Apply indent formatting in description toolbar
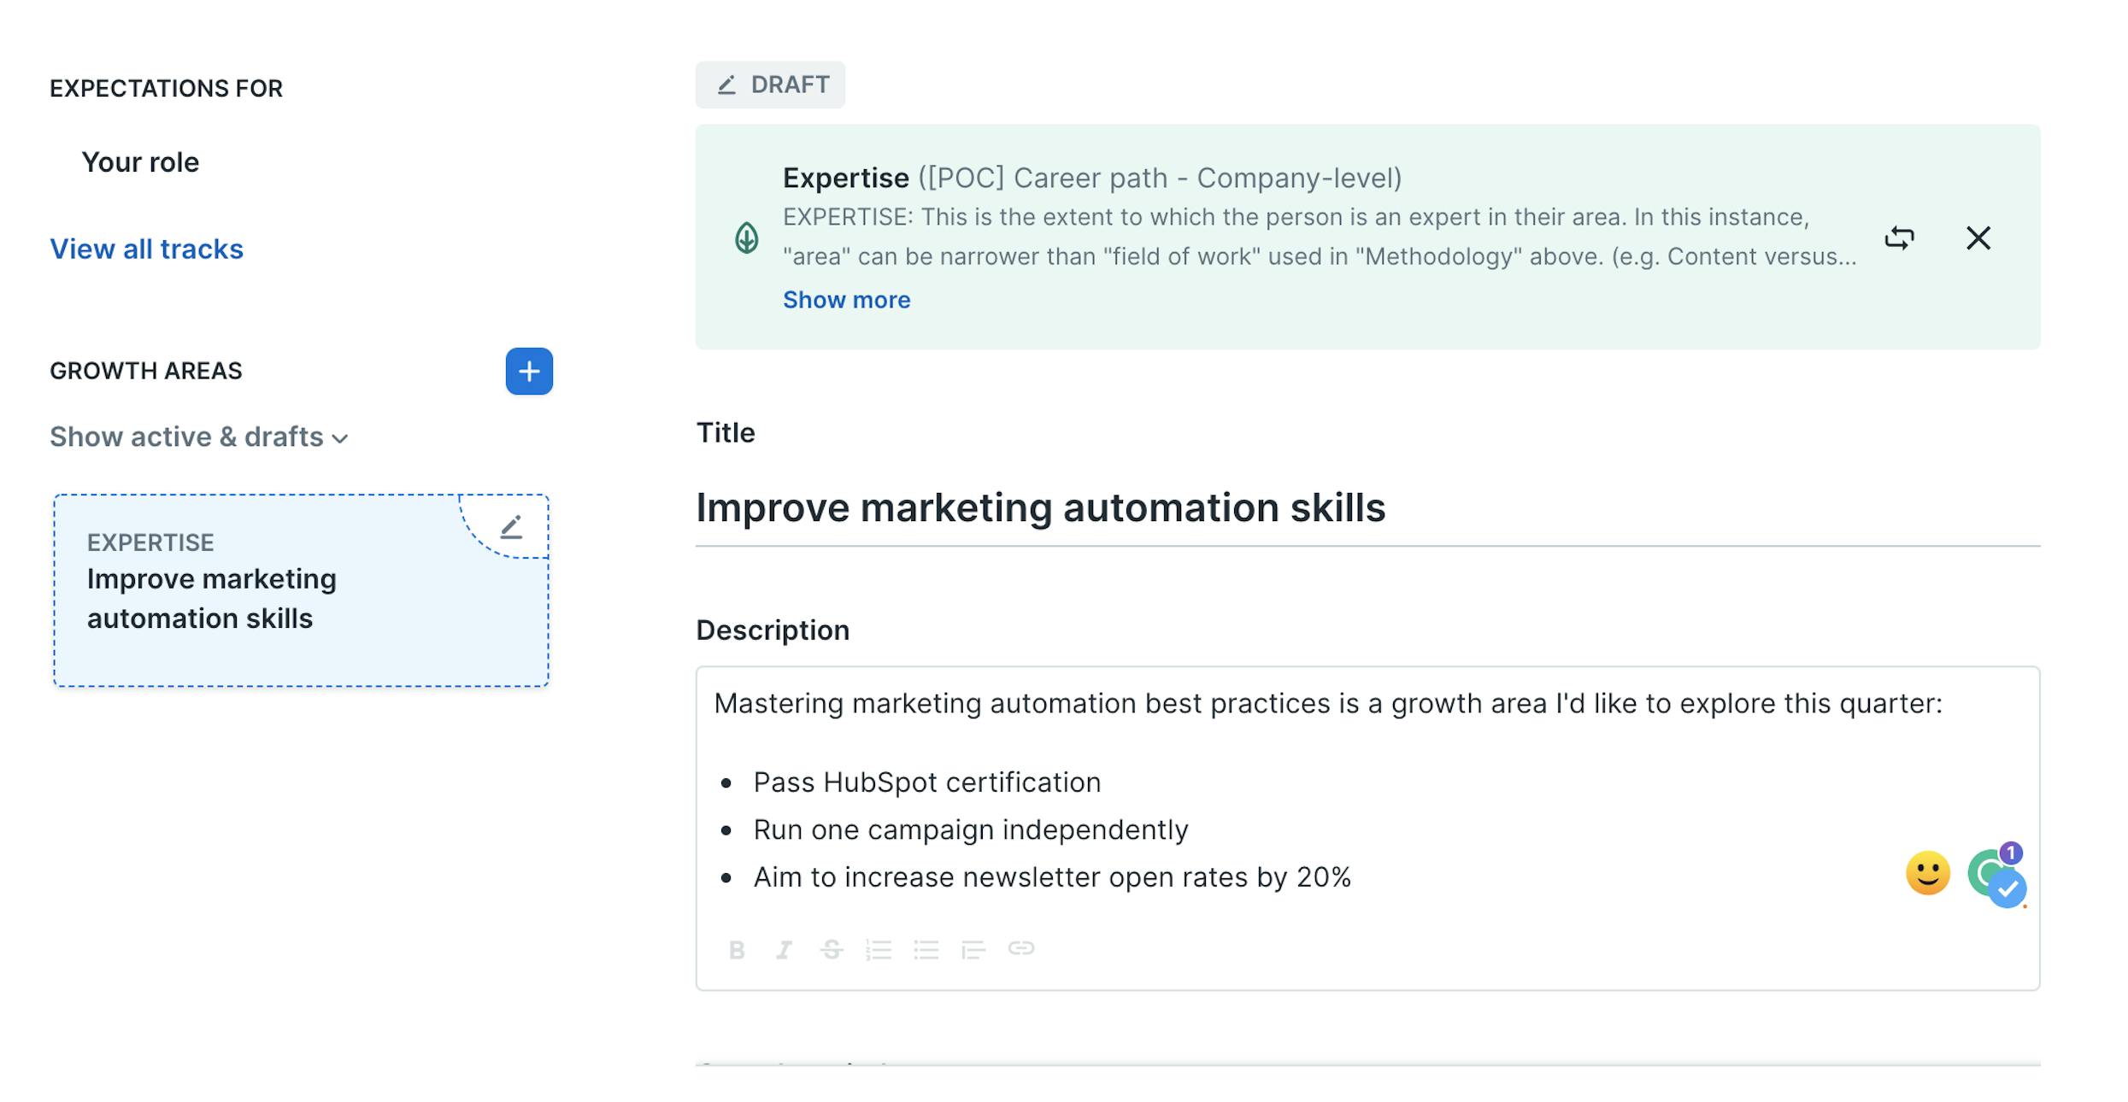The image size is (2128, 1102). pos(973,950)
